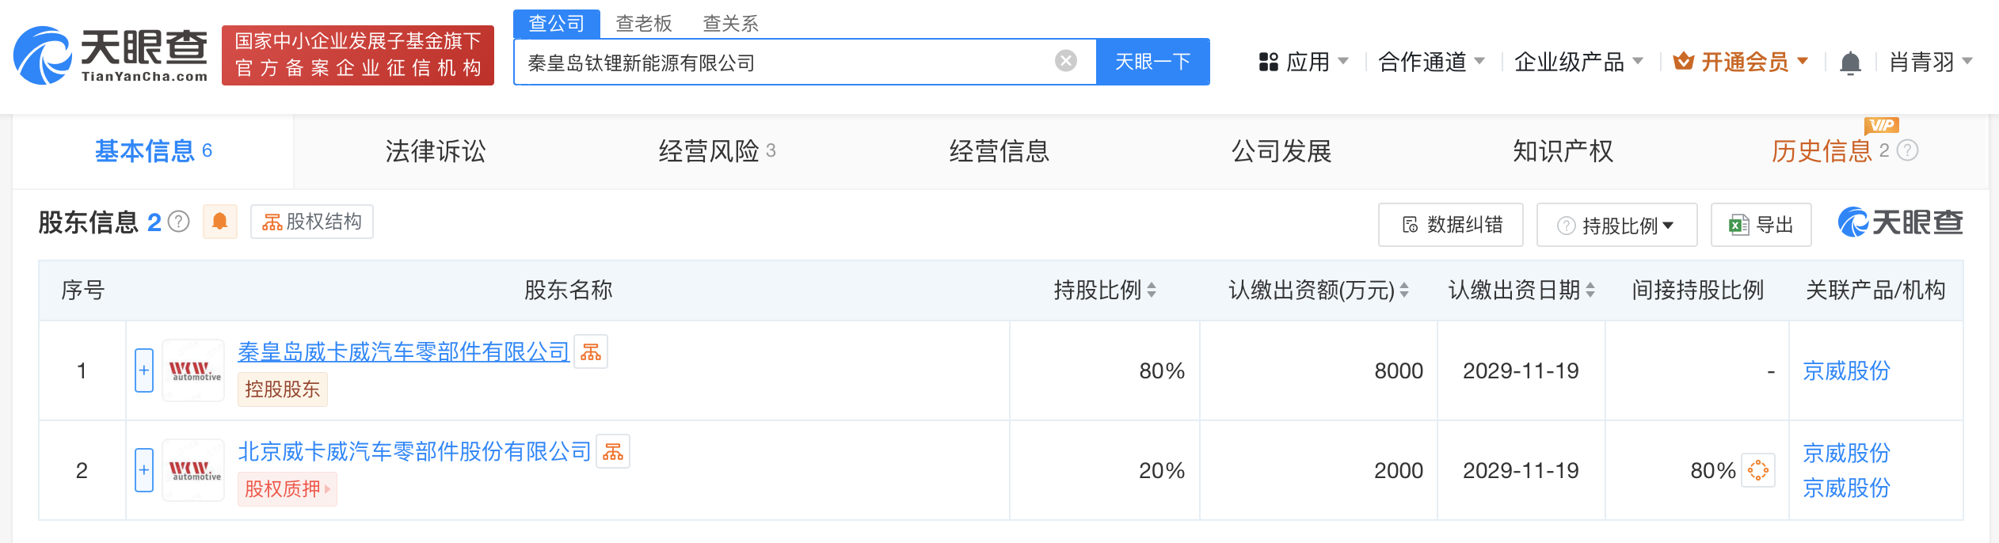
Task: Open the TianYanCha logo homepage
Action: click(111, 55)
